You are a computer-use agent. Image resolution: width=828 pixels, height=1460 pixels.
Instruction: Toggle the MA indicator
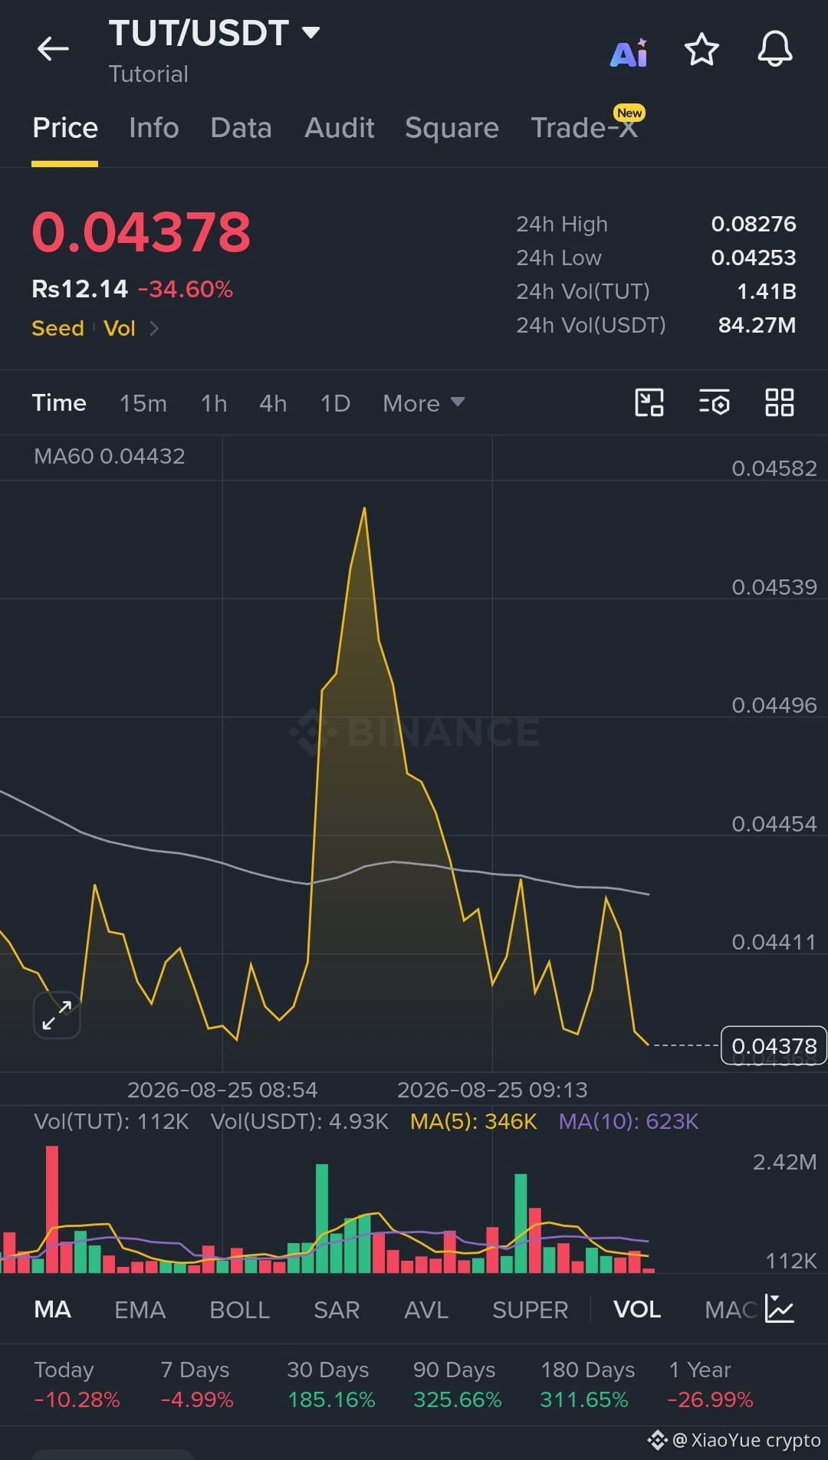coord(53,1310)
